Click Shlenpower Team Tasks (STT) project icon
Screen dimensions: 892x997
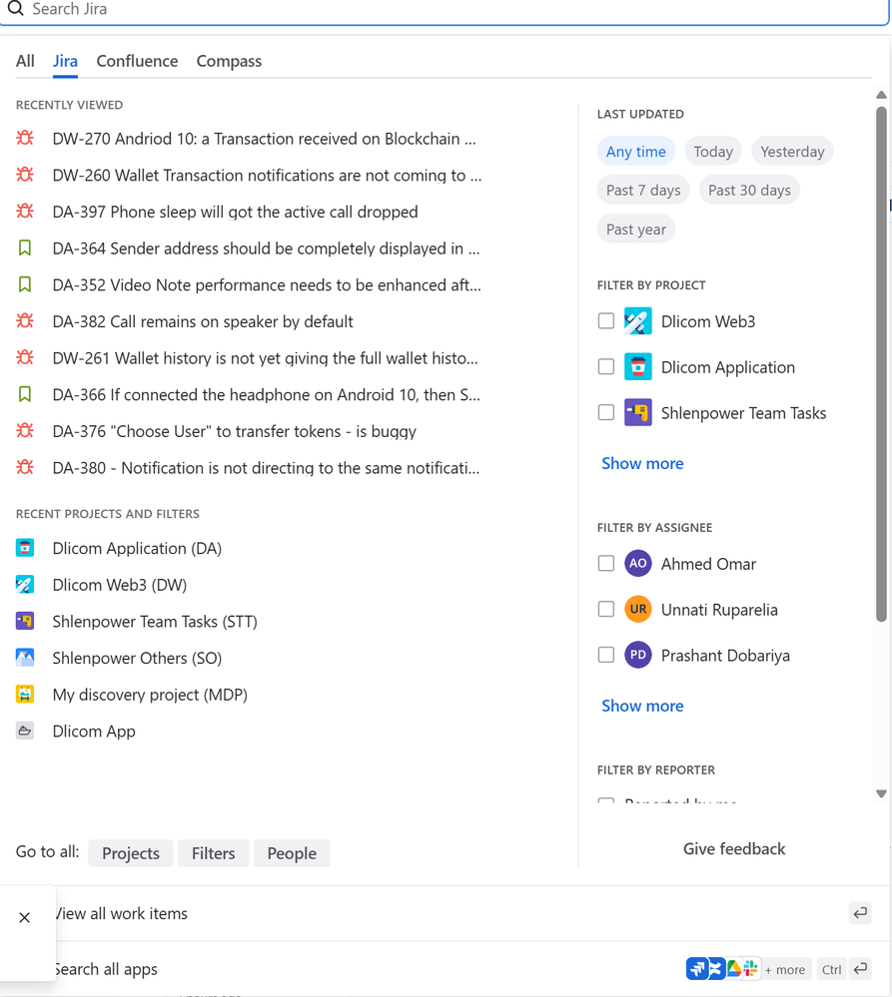(25, 621)
